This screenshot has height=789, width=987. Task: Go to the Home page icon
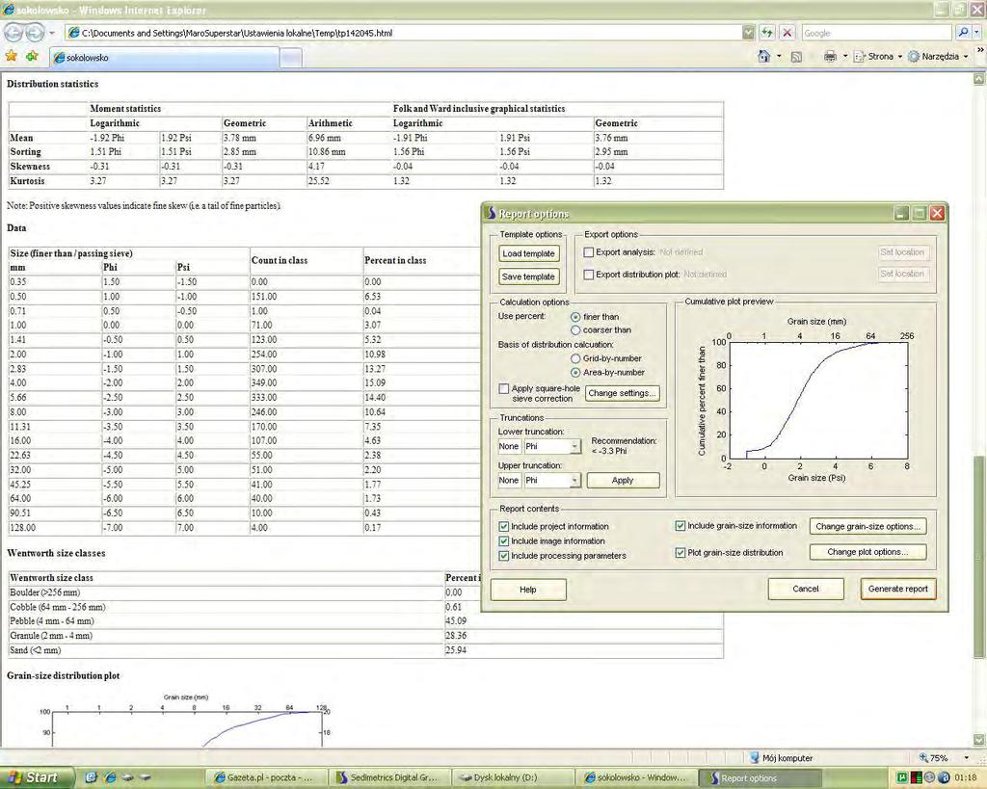[x=764, y=57]
